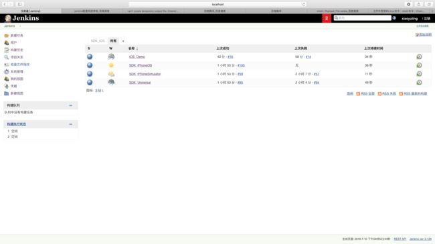The width and height of the screenshot is (435, 244).
Task: Open the My Views sidebar icon
Action: pos(7,79)
